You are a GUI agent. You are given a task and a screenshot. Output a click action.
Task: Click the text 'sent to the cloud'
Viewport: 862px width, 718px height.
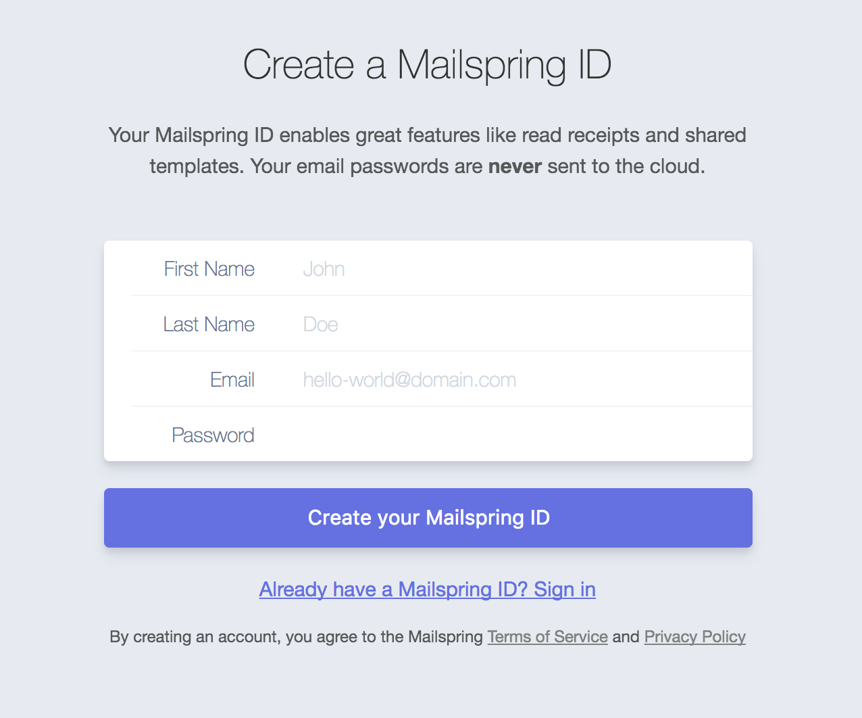(626, 166)
